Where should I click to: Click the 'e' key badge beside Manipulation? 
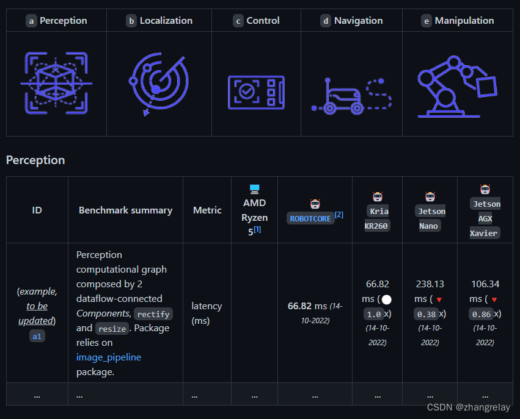pyautogui.click(x=427, y=21)
